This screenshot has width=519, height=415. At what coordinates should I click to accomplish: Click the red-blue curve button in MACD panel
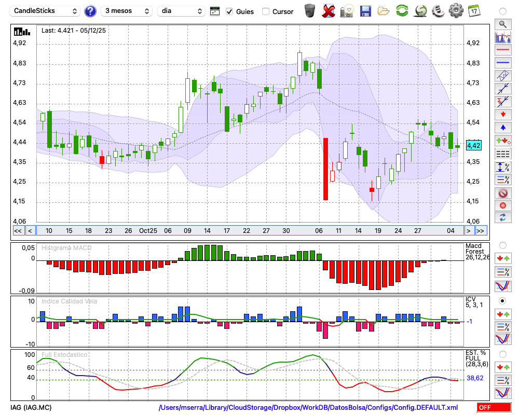tap(503, 286)
